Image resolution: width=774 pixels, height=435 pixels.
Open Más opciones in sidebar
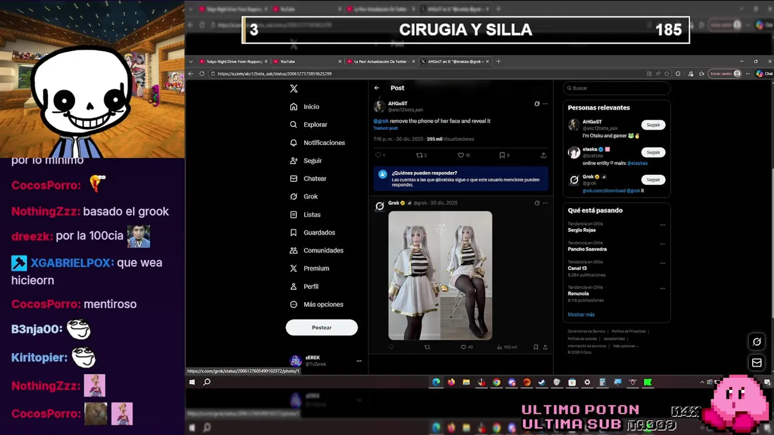click(x=316, y=304)
